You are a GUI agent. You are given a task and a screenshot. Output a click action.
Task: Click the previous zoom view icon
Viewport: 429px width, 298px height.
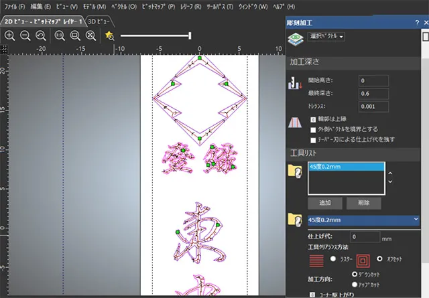[x=42, y=35]
